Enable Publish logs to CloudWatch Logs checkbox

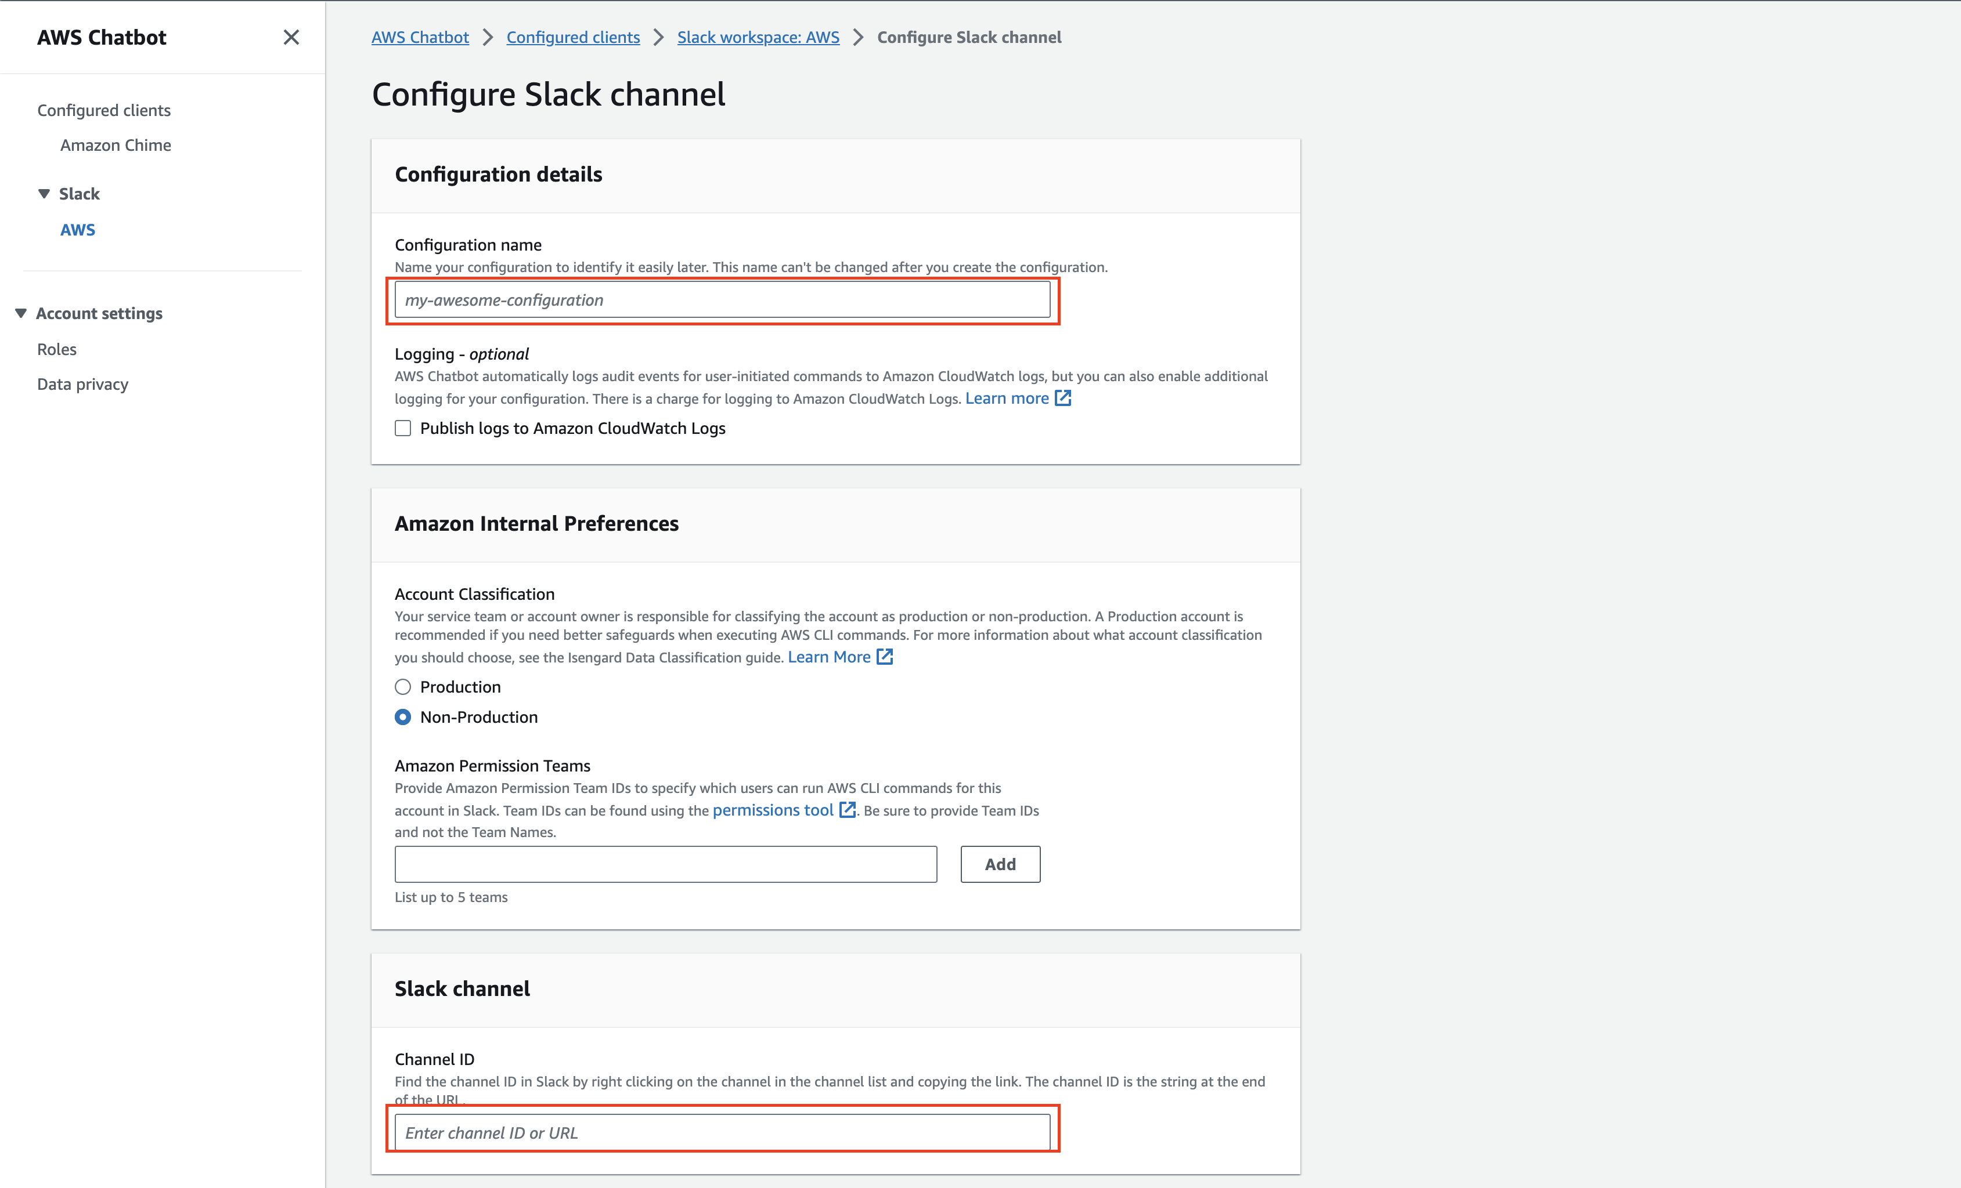403,429
